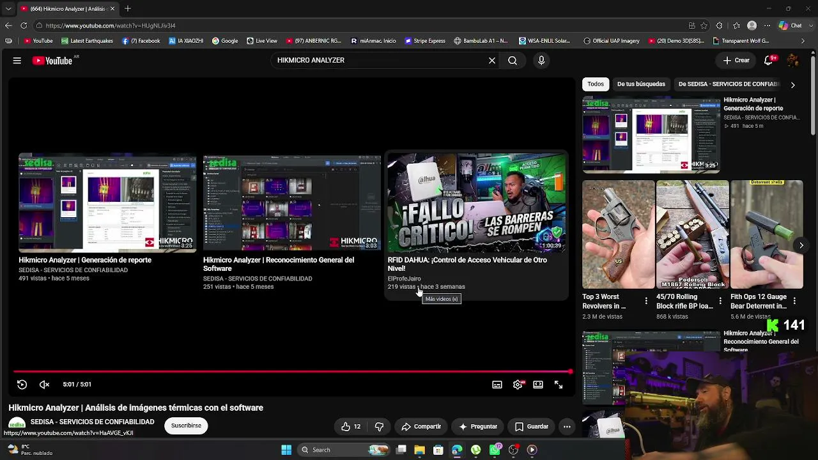
Task: Open the Stripe Express bookmark
Action: click(425, 41)
